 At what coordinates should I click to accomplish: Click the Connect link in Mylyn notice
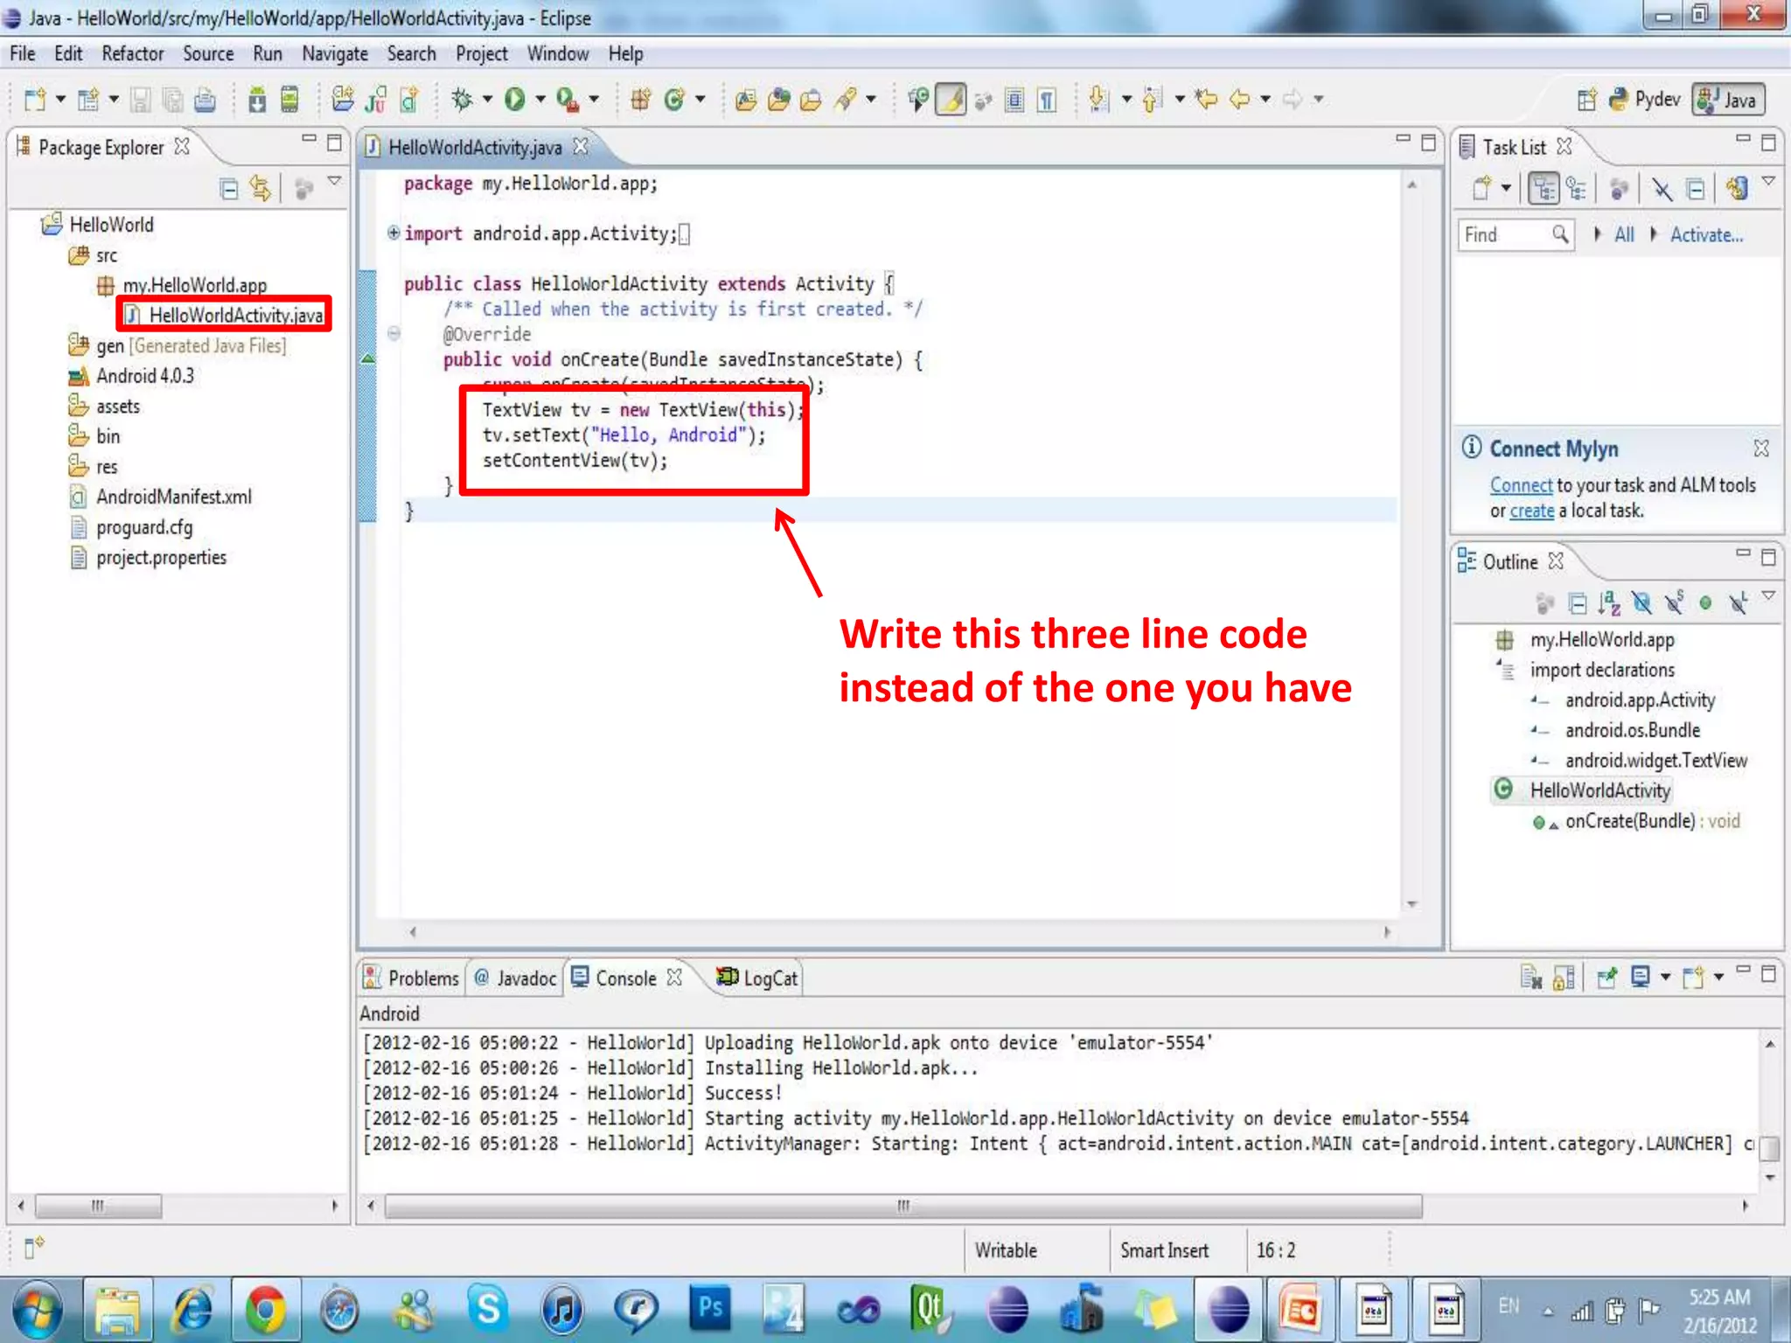pos(1521,485)
